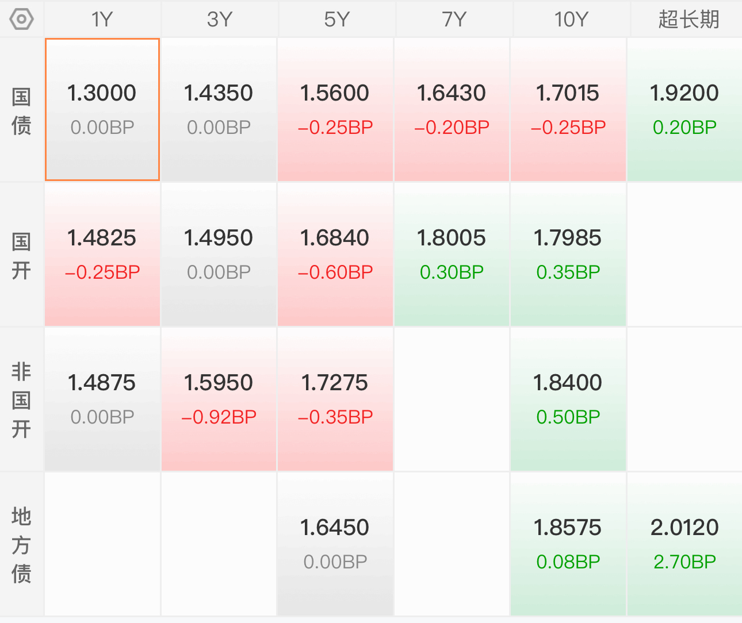Image resolution: width=742 pixels, height=623 pixels.
Task: Select 非国开 10Y yield 1.8400
Action: click(x=568, y=399)
